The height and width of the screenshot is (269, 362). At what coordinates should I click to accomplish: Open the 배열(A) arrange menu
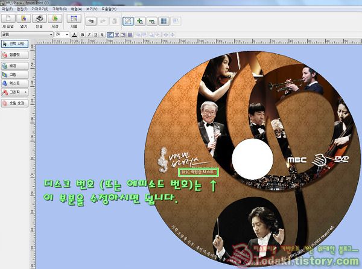tap(77, 9)
